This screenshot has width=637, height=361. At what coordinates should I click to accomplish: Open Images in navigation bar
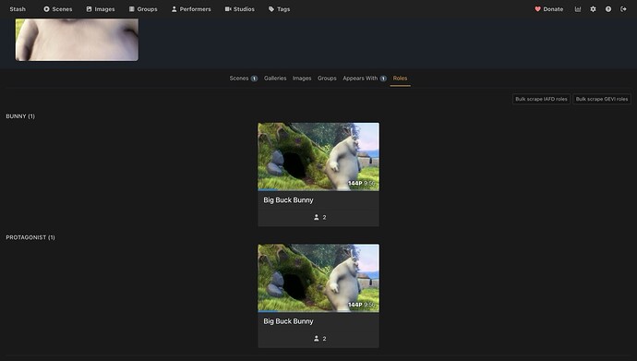(101, 9)
